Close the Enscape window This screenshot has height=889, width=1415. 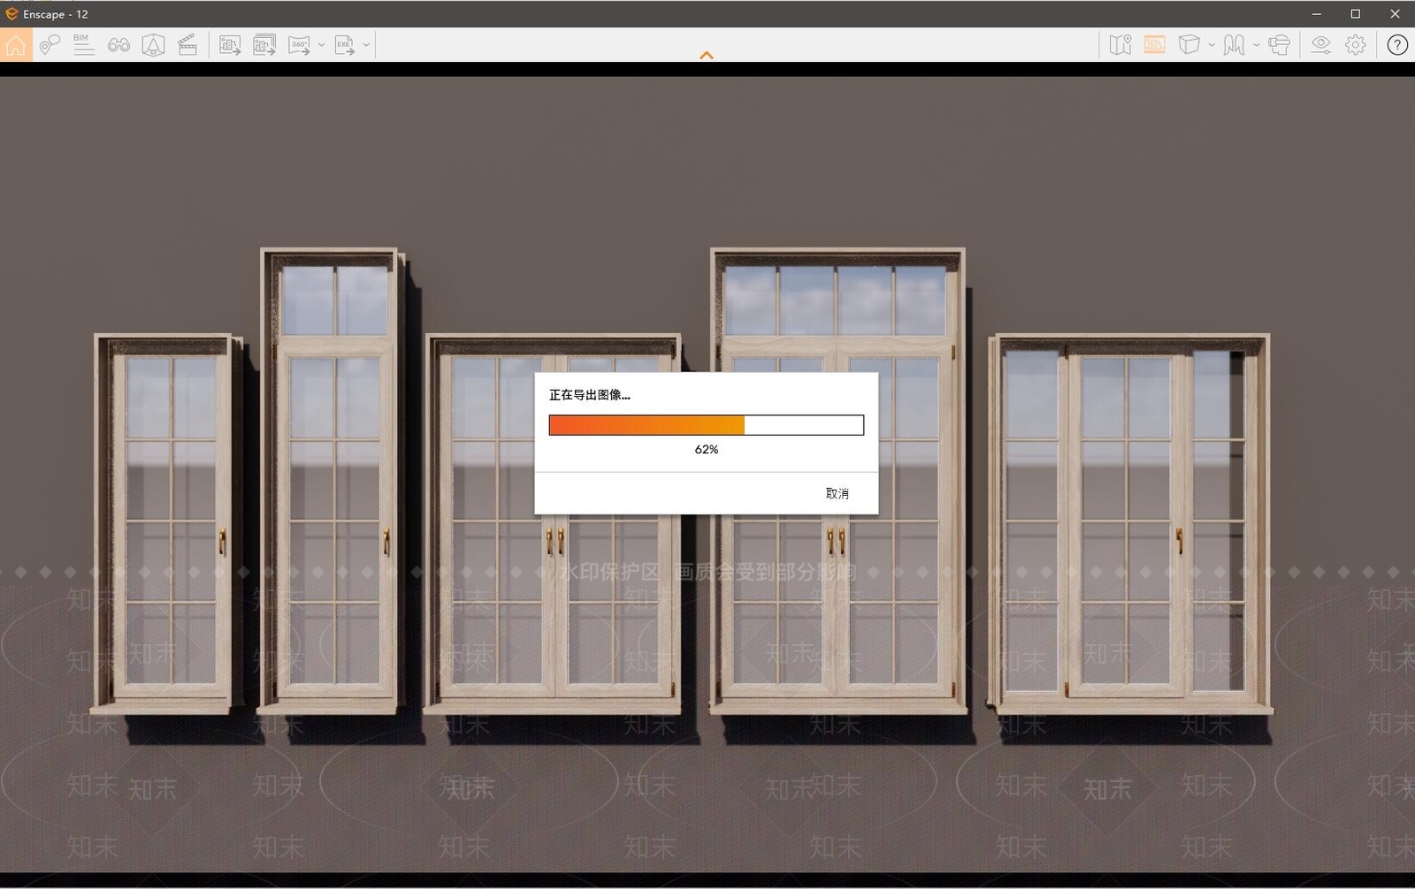1395,14
